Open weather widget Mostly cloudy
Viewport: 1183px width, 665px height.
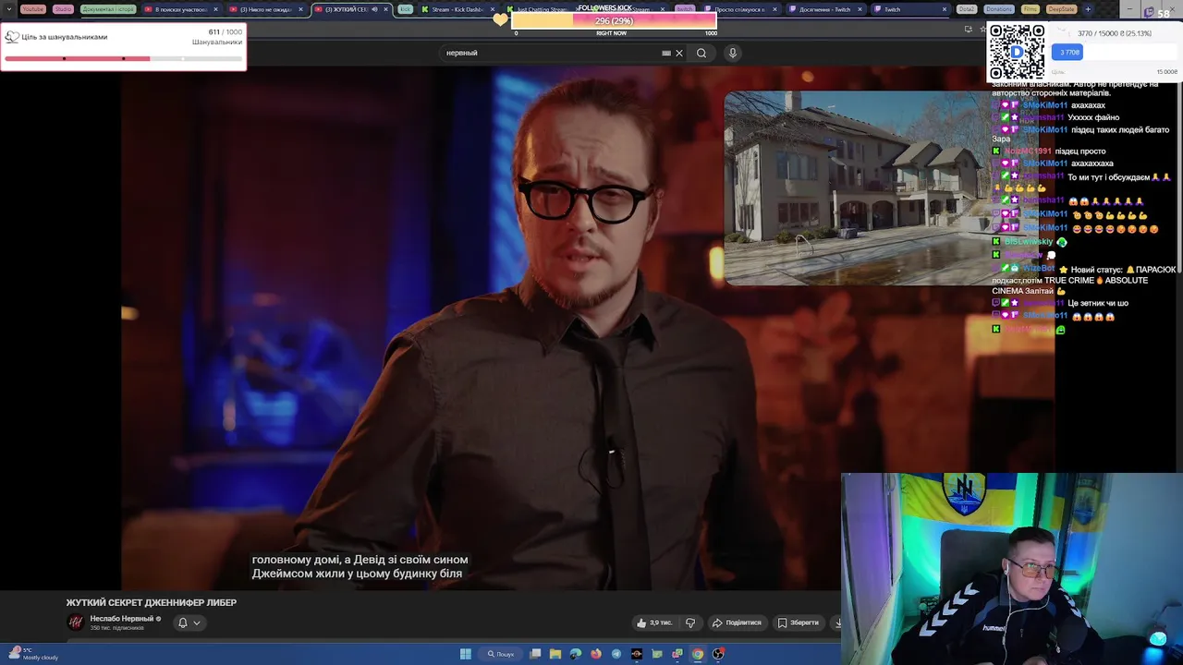coord(33,654)
